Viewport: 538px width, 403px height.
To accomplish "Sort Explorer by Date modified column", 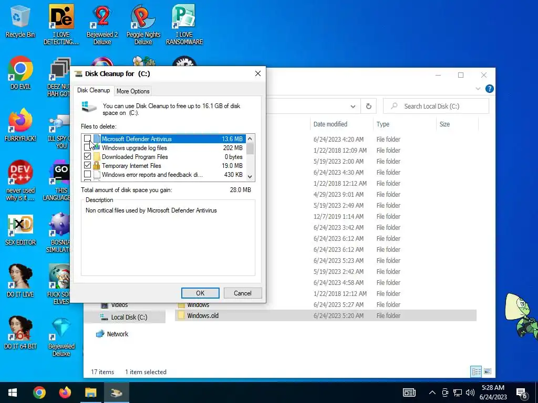I will [x=341, y=124].
